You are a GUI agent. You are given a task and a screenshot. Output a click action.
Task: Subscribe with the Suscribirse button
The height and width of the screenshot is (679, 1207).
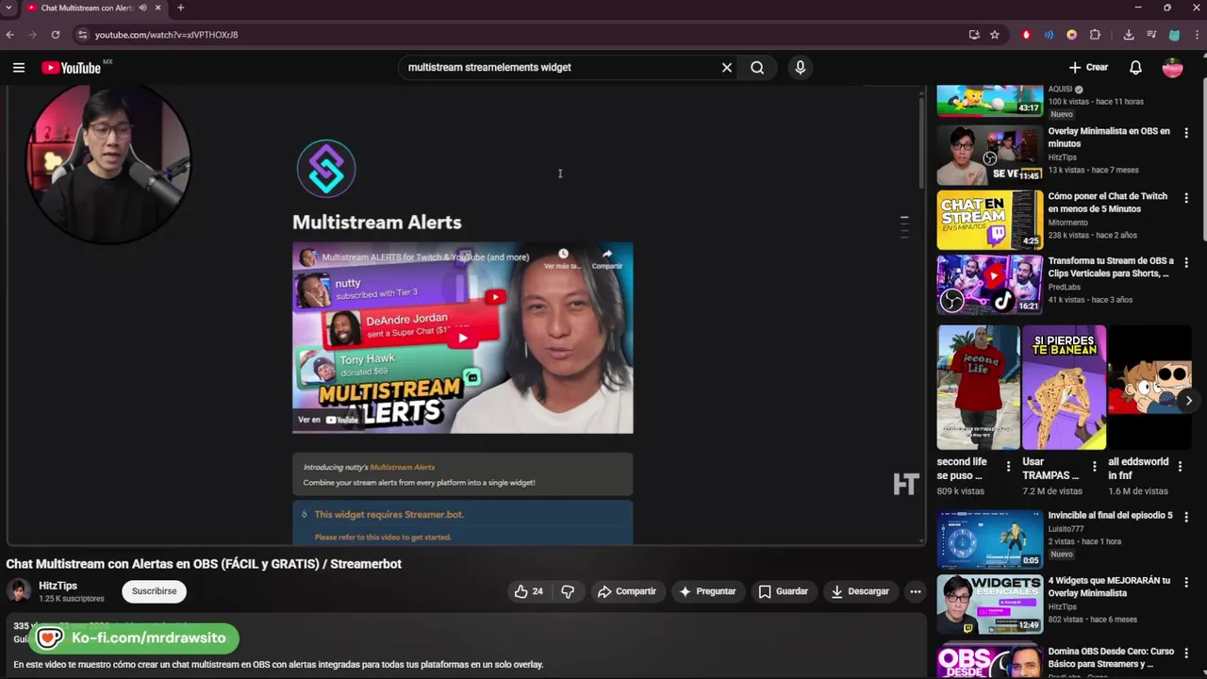[154, 591]
